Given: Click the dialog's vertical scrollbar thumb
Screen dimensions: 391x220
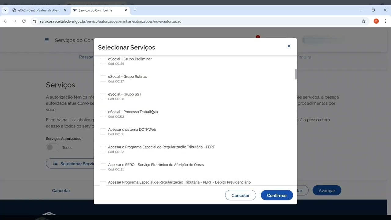Looking at the screenshot, I should click(x=296, y=74).
